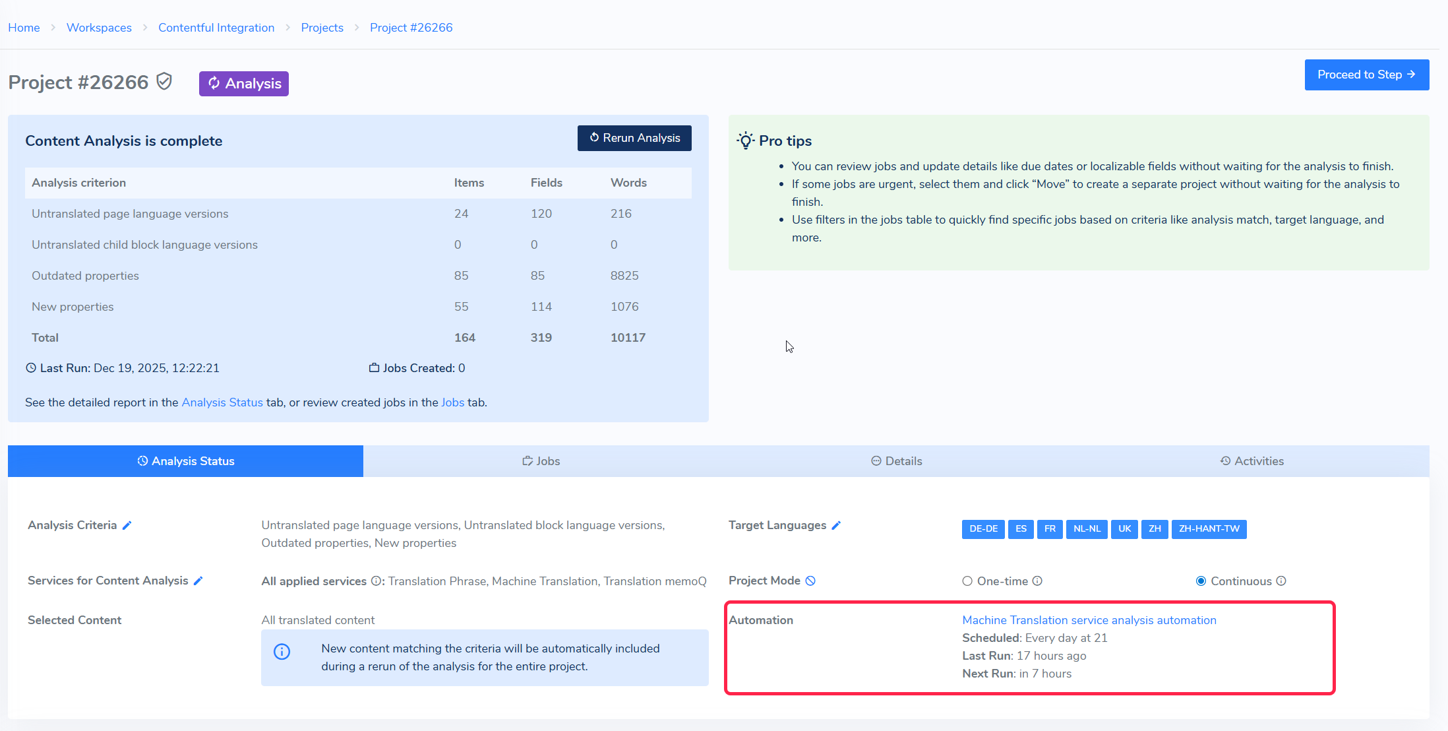Click the ZH language tag
This screenshot has width=1448, height=731.
[x=1155, y=529]
